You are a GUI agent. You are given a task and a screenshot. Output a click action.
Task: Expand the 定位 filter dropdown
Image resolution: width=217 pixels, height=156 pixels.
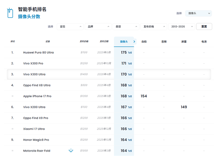[x=70, y=26]
